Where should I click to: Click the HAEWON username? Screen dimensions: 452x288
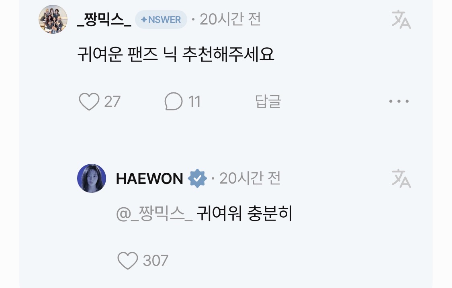pyautogui.click(x=149, y=178)
